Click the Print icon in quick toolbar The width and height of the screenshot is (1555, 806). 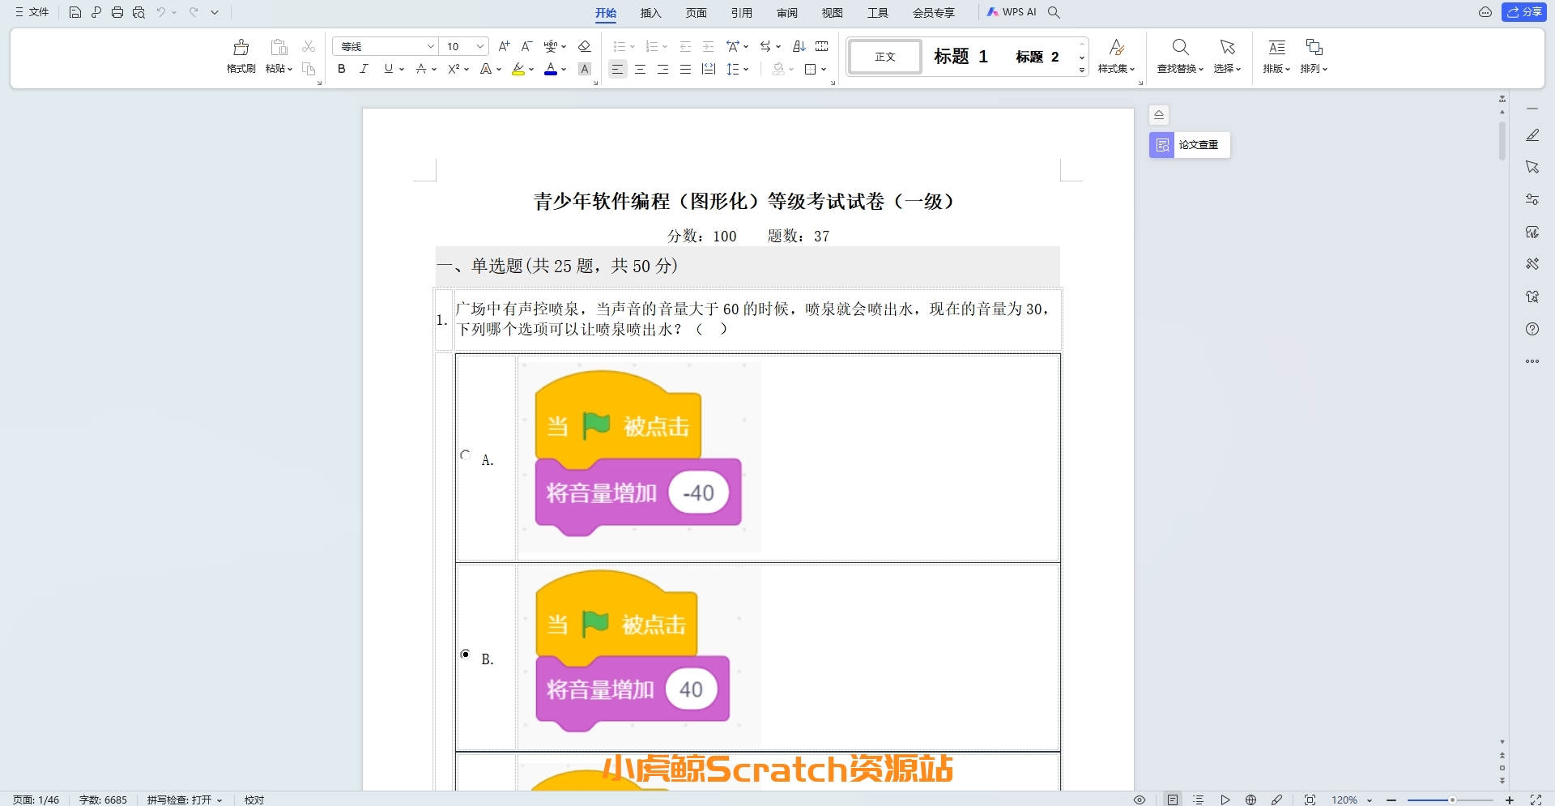click(x=117, y=12)
